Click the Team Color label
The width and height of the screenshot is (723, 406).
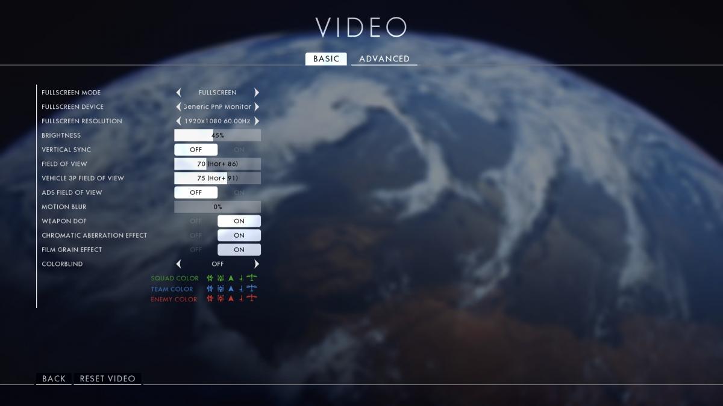172,289
